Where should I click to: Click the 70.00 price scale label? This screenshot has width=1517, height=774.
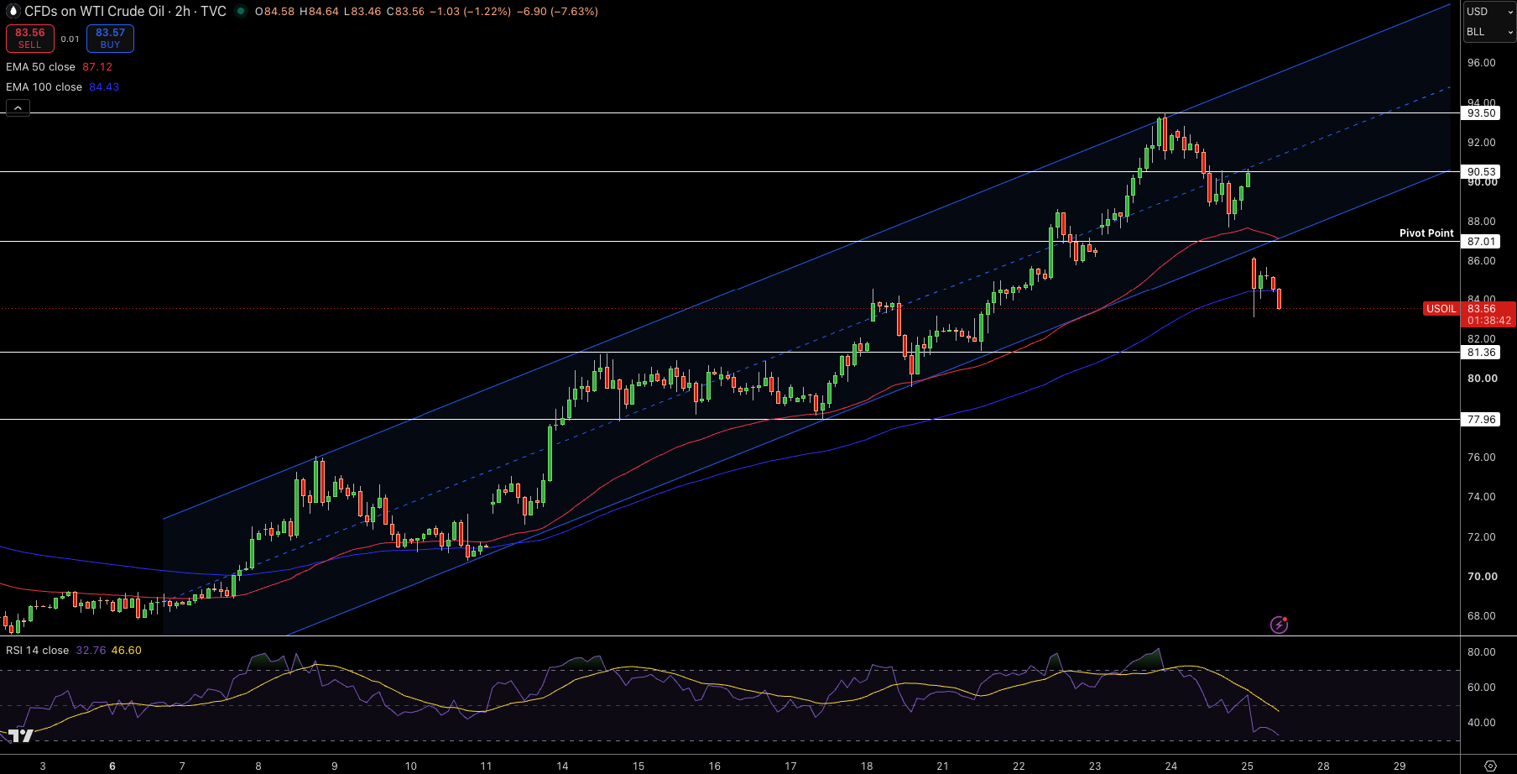[x=1482, y=577]
